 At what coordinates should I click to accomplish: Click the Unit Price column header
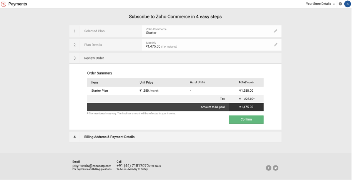click(x=146, y=83)
